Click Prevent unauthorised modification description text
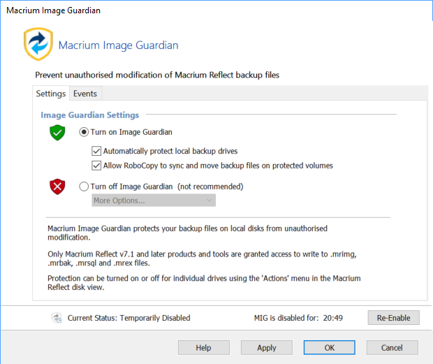This screenshot has width=433, height=364. tap(157, 75)
